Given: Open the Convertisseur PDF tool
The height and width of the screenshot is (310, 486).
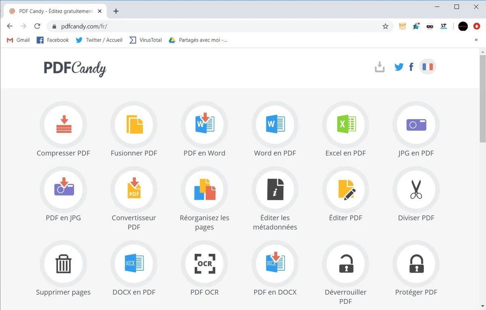Looking at the screenshot, I should pyautogui.click(x=134, y=189).
